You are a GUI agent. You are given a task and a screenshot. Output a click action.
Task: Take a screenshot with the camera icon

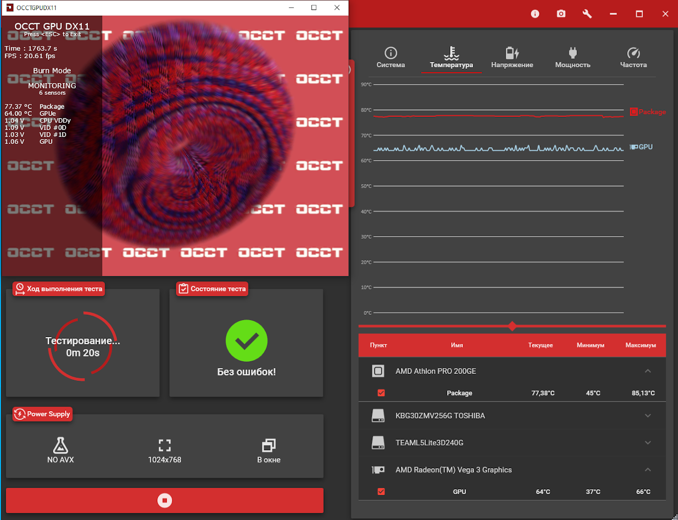click(561, 14)
